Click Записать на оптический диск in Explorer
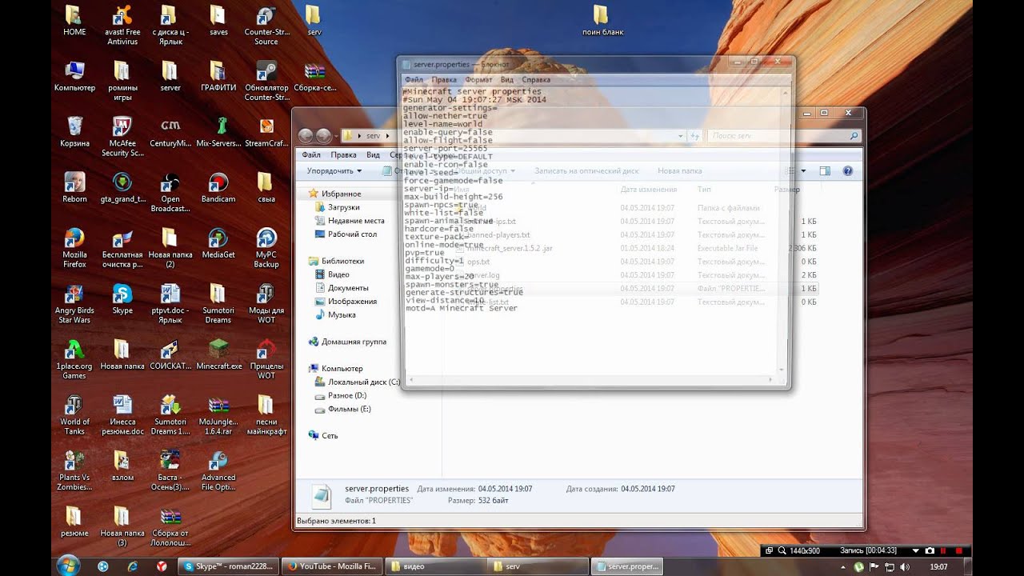Screen dimensions: 1024x576 586,170
